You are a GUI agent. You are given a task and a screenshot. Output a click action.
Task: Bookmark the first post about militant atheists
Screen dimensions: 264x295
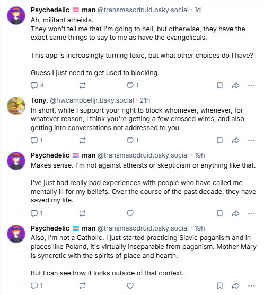(x=219, y=86)
